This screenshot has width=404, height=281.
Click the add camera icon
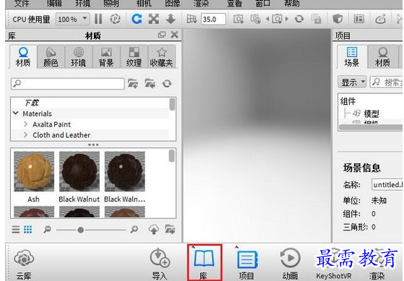coord(238,19)
